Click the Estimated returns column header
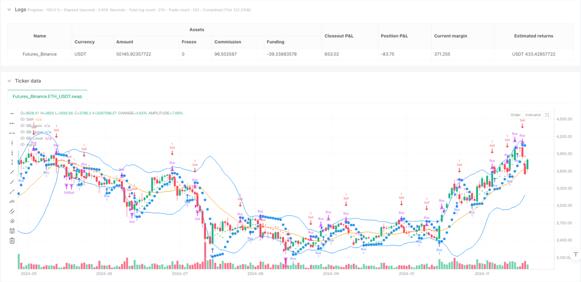581x282 pixels. [x=534, y=36]
